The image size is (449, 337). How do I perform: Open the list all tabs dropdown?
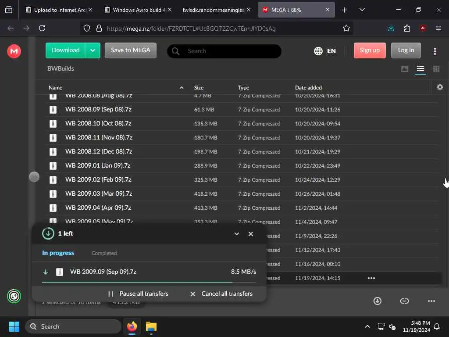[362, 10]
